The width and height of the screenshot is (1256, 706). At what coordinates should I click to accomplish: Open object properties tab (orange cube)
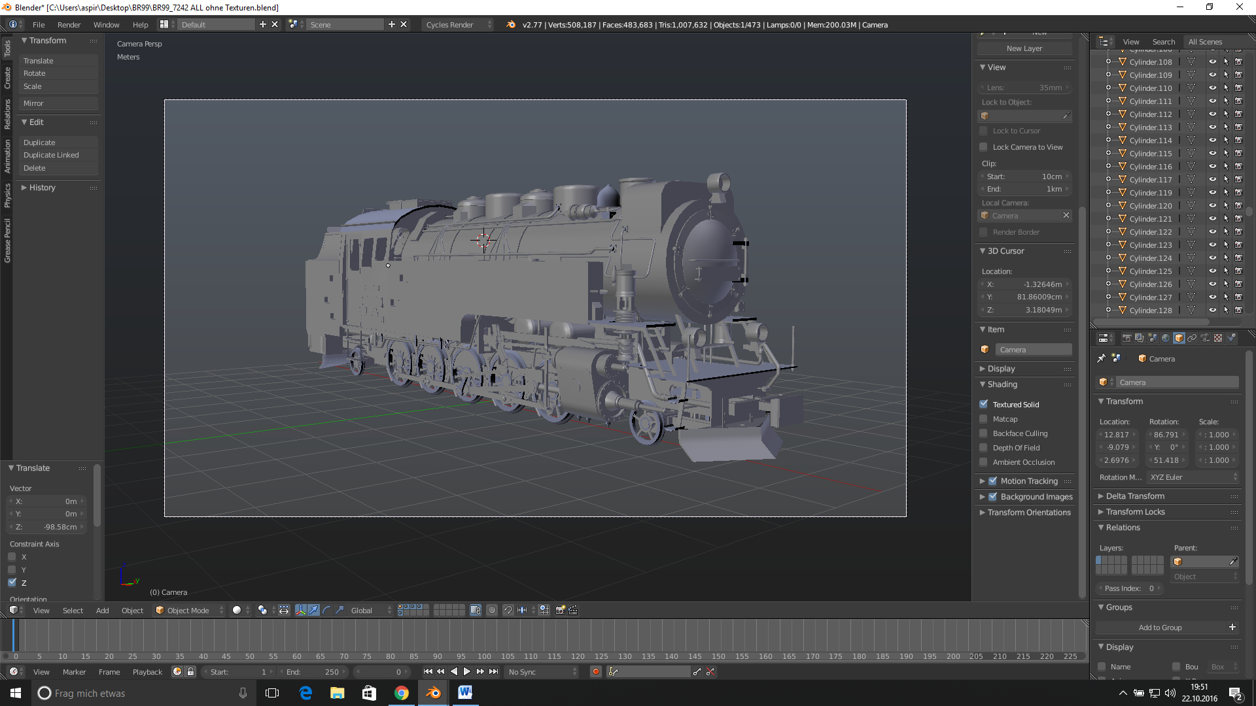[x=1179, y=338]
